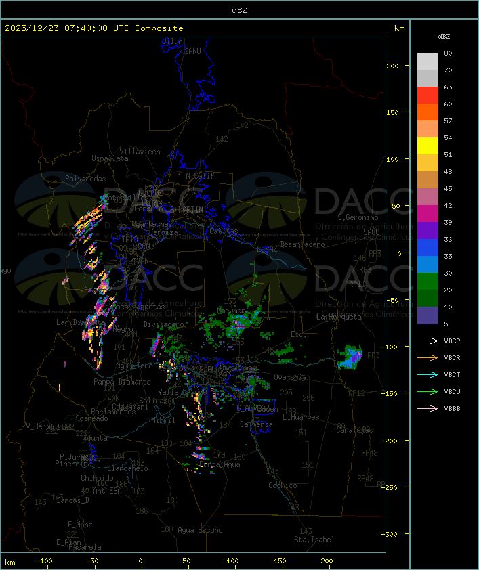479x570 pixels.
Task: Click the Nihuil map label
Action: coord(163,420)
